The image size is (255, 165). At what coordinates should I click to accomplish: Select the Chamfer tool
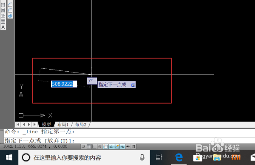coord(10,5)
